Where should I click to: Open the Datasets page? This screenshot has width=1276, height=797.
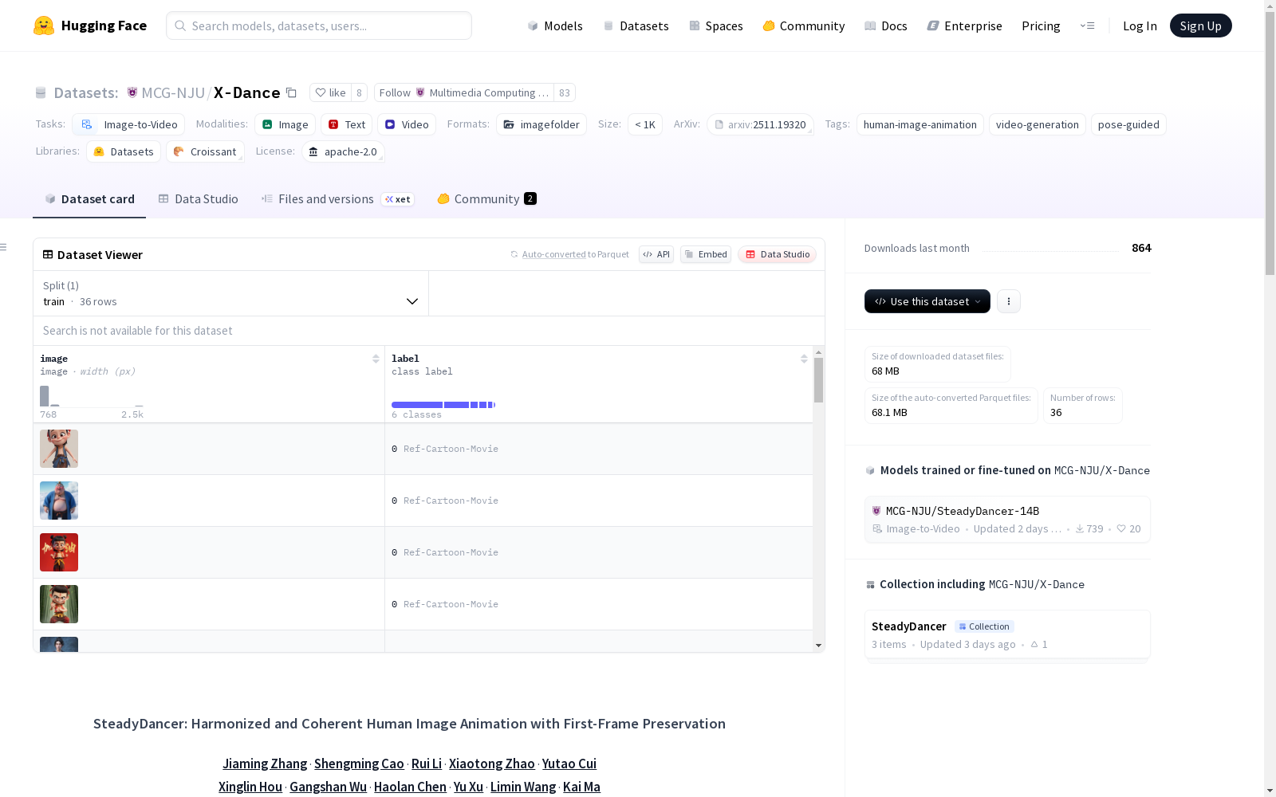coord(636,26)
